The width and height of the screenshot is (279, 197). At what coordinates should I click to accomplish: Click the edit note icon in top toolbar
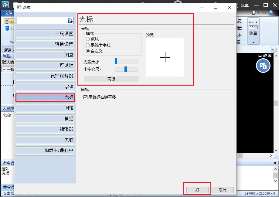point(254,12)
